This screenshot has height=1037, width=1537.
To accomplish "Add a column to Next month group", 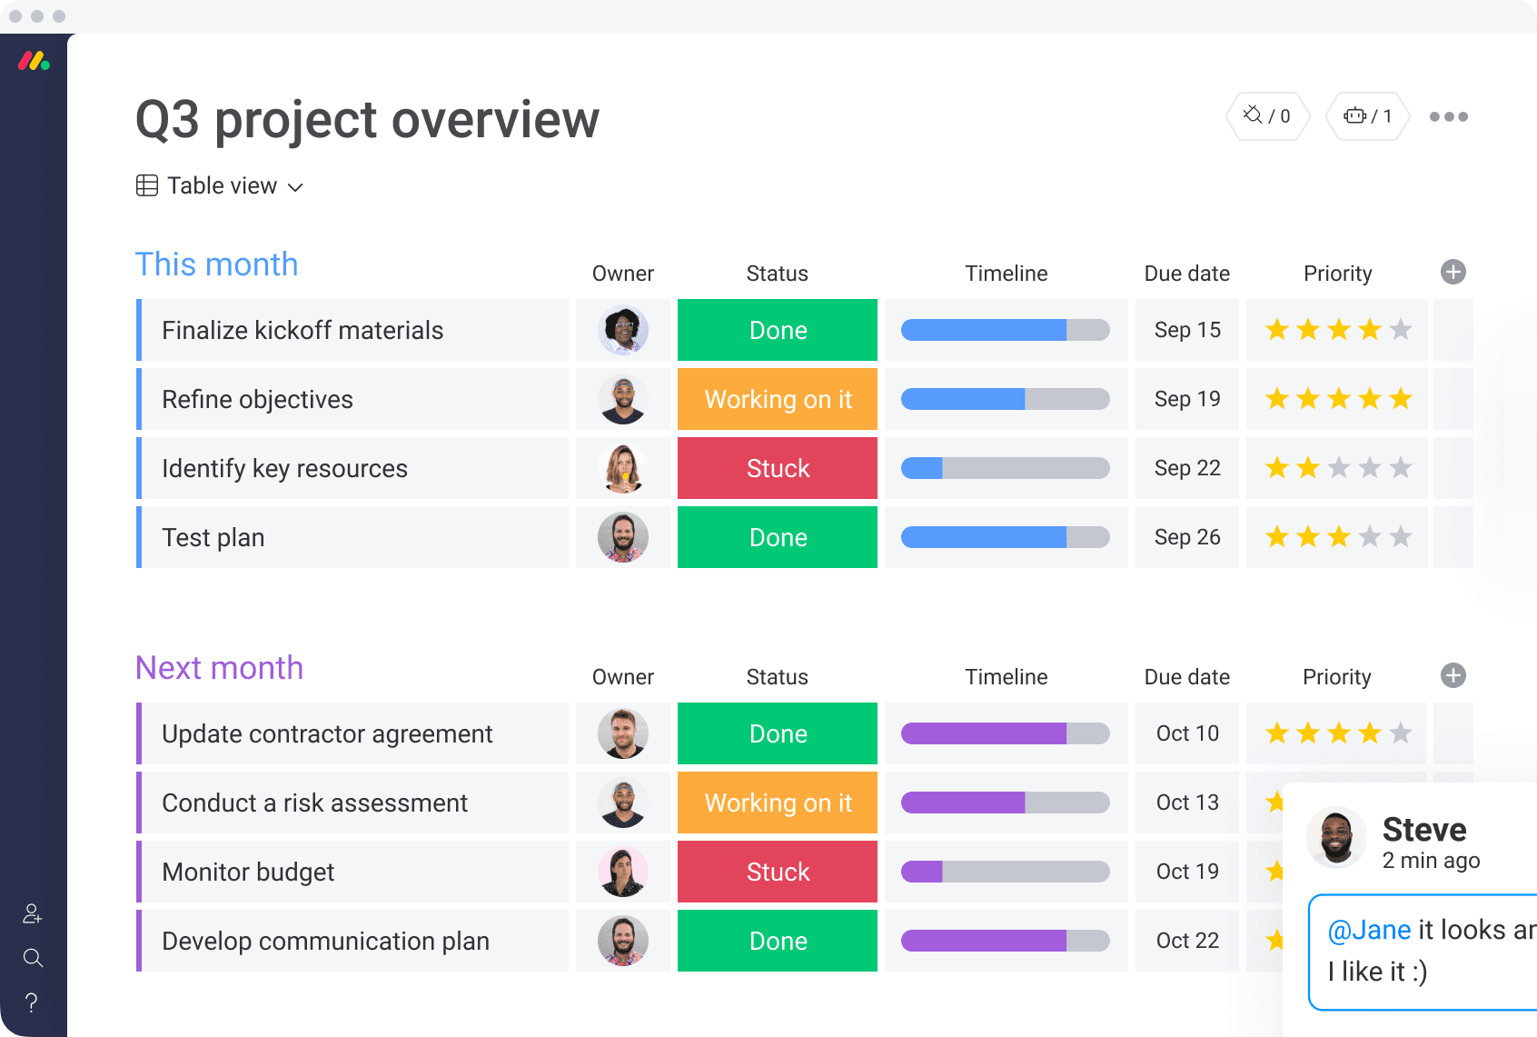I will pyautogui.click(x=1453, y=675).
